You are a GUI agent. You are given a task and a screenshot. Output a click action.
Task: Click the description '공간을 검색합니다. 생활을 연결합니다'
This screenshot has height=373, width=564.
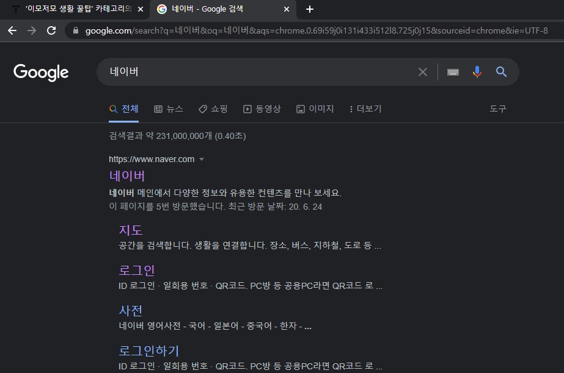192,246
